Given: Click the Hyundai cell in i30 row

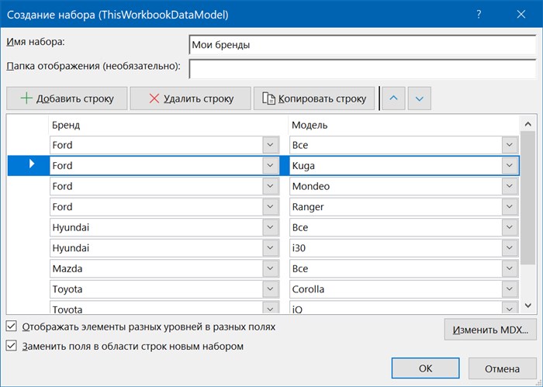Looking at the screenshot, I should click(71, 248).
